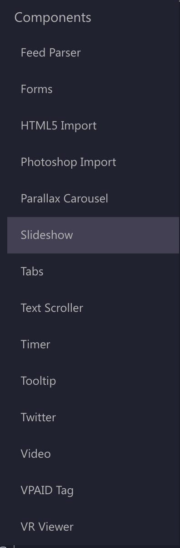Viewport: 180px width, 548px height.
Task: Open the Photoshop Import section
Action: pyautogui.click(x=93, y=162)
